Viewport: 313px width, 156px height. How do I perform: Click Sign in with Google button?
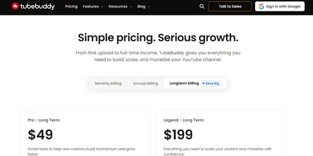point(280,6)
